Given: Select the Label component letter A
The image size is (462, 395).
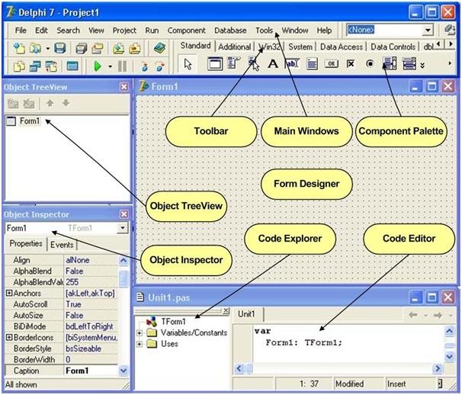Looking at the screenshot, I should click(273, 64).
